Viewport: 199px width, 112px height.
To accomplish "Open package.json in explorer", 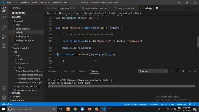I will click(x=22, y=36).
